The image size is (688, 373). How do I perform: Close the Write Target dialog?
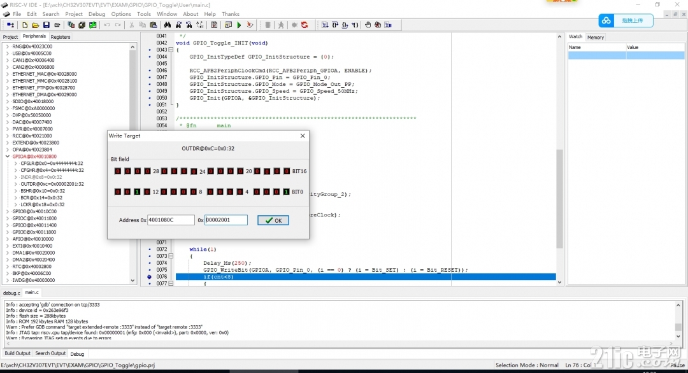303,136
